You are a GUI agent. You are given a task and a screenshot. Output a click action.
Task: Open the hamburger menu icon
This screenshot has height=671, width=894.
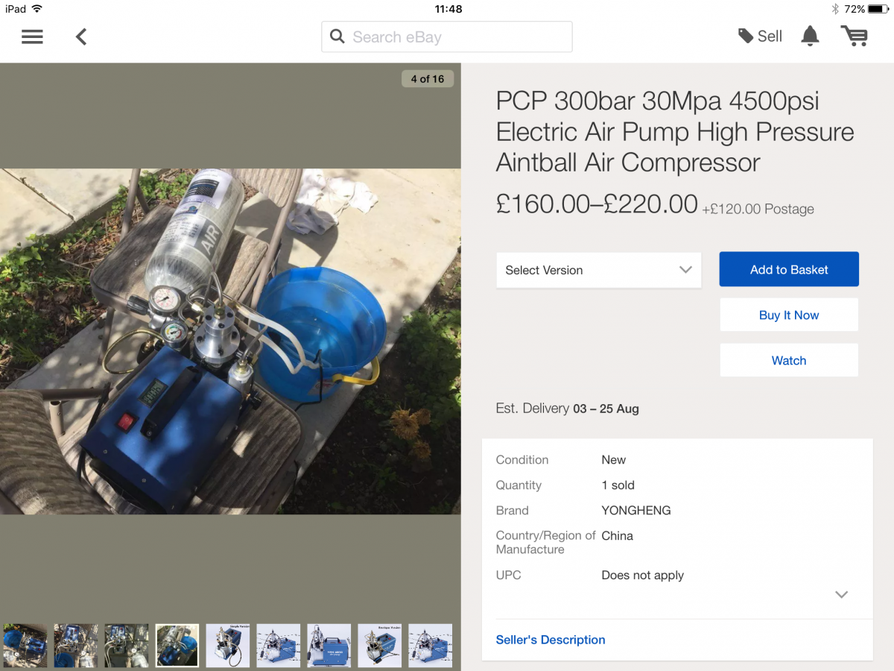pyautogui.click(x=32, y=37)
